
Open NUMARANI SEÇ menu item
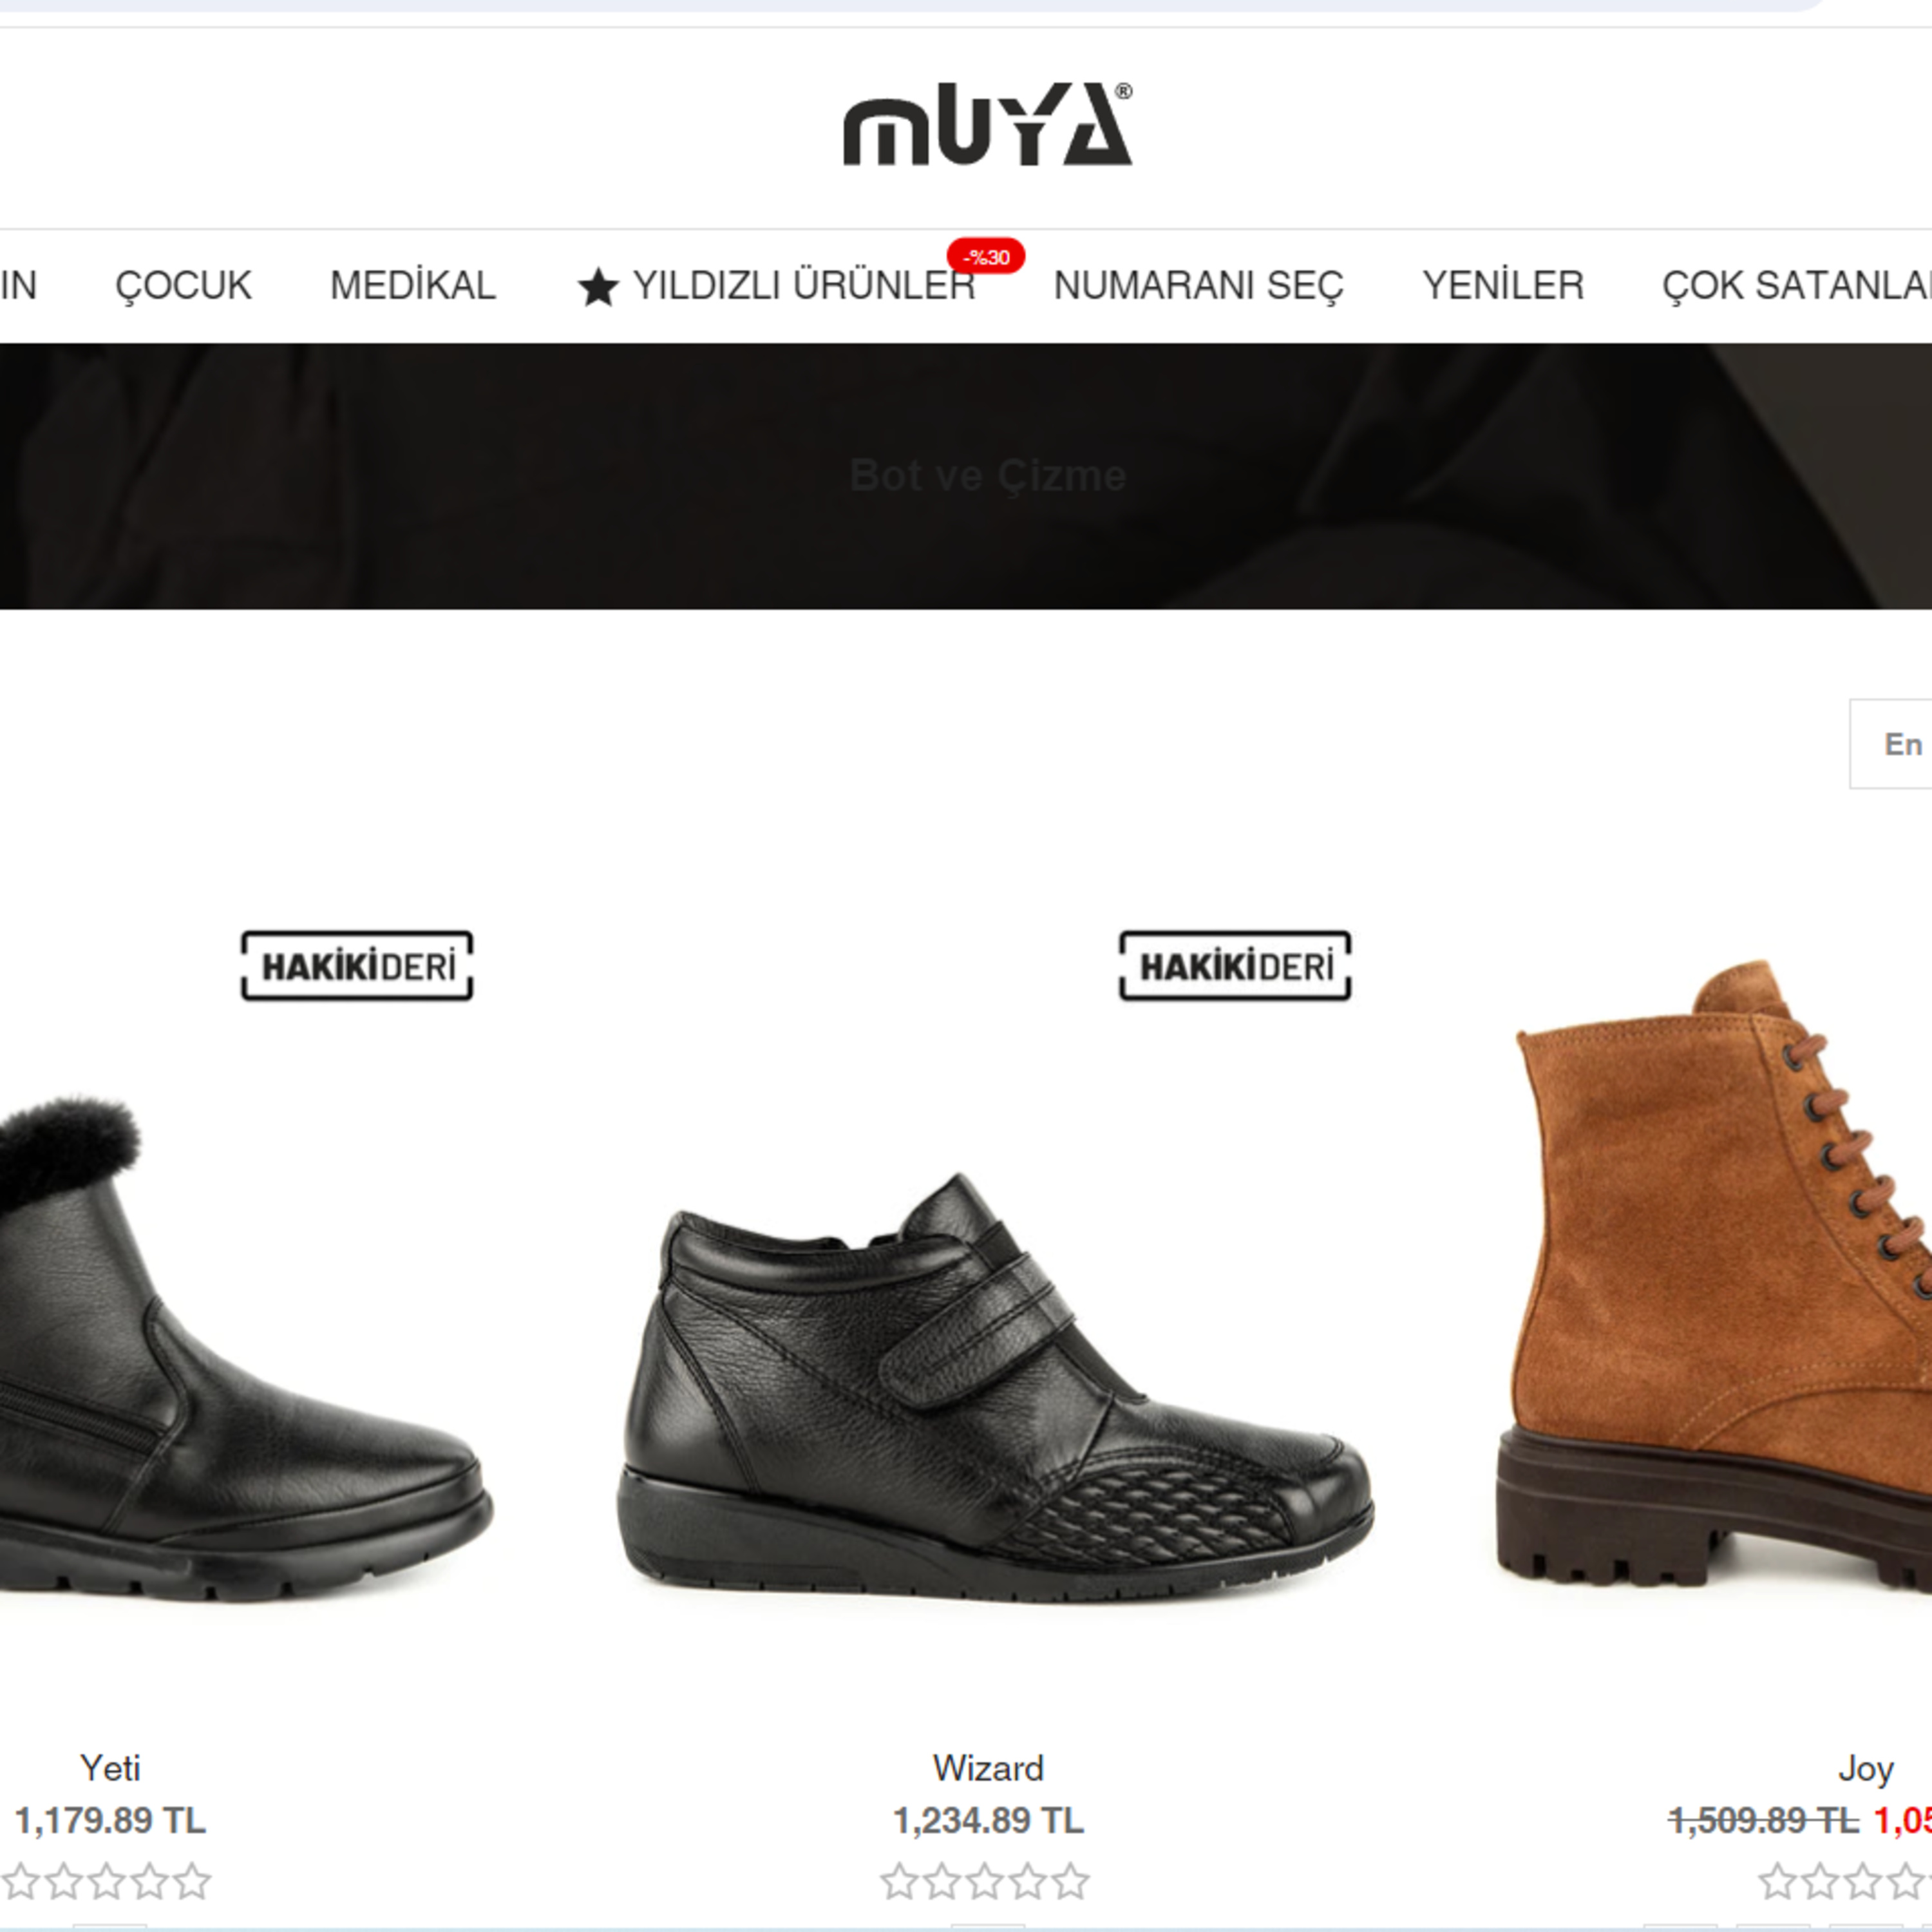point(1198,286)
